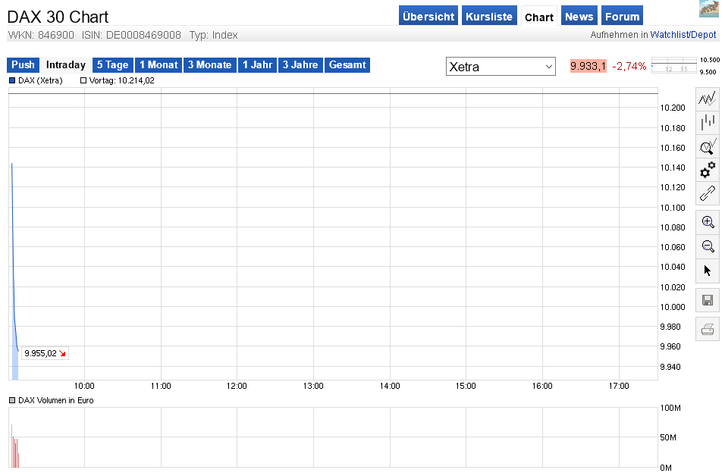Print the chart via the printer icon
Image resolution: width=725 pixels, height=476 pixels.
pyautogui.click(x=707, y=327)
